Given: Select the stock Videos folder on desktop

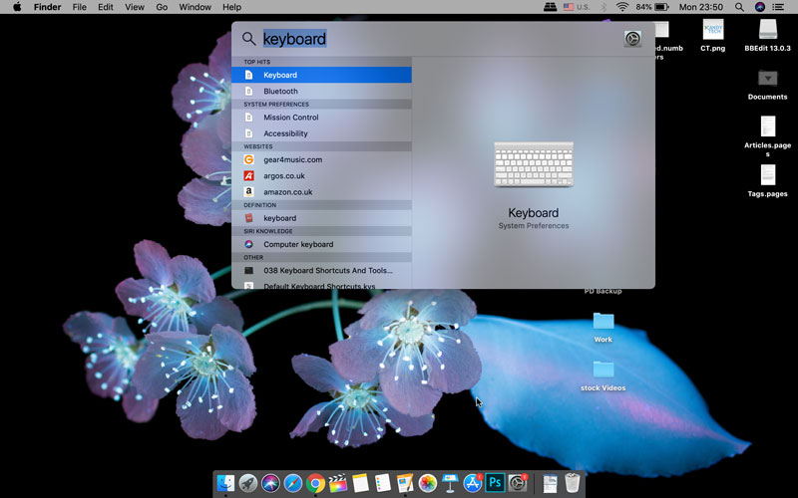Looking at the screenshot, I should click(603, 376).
